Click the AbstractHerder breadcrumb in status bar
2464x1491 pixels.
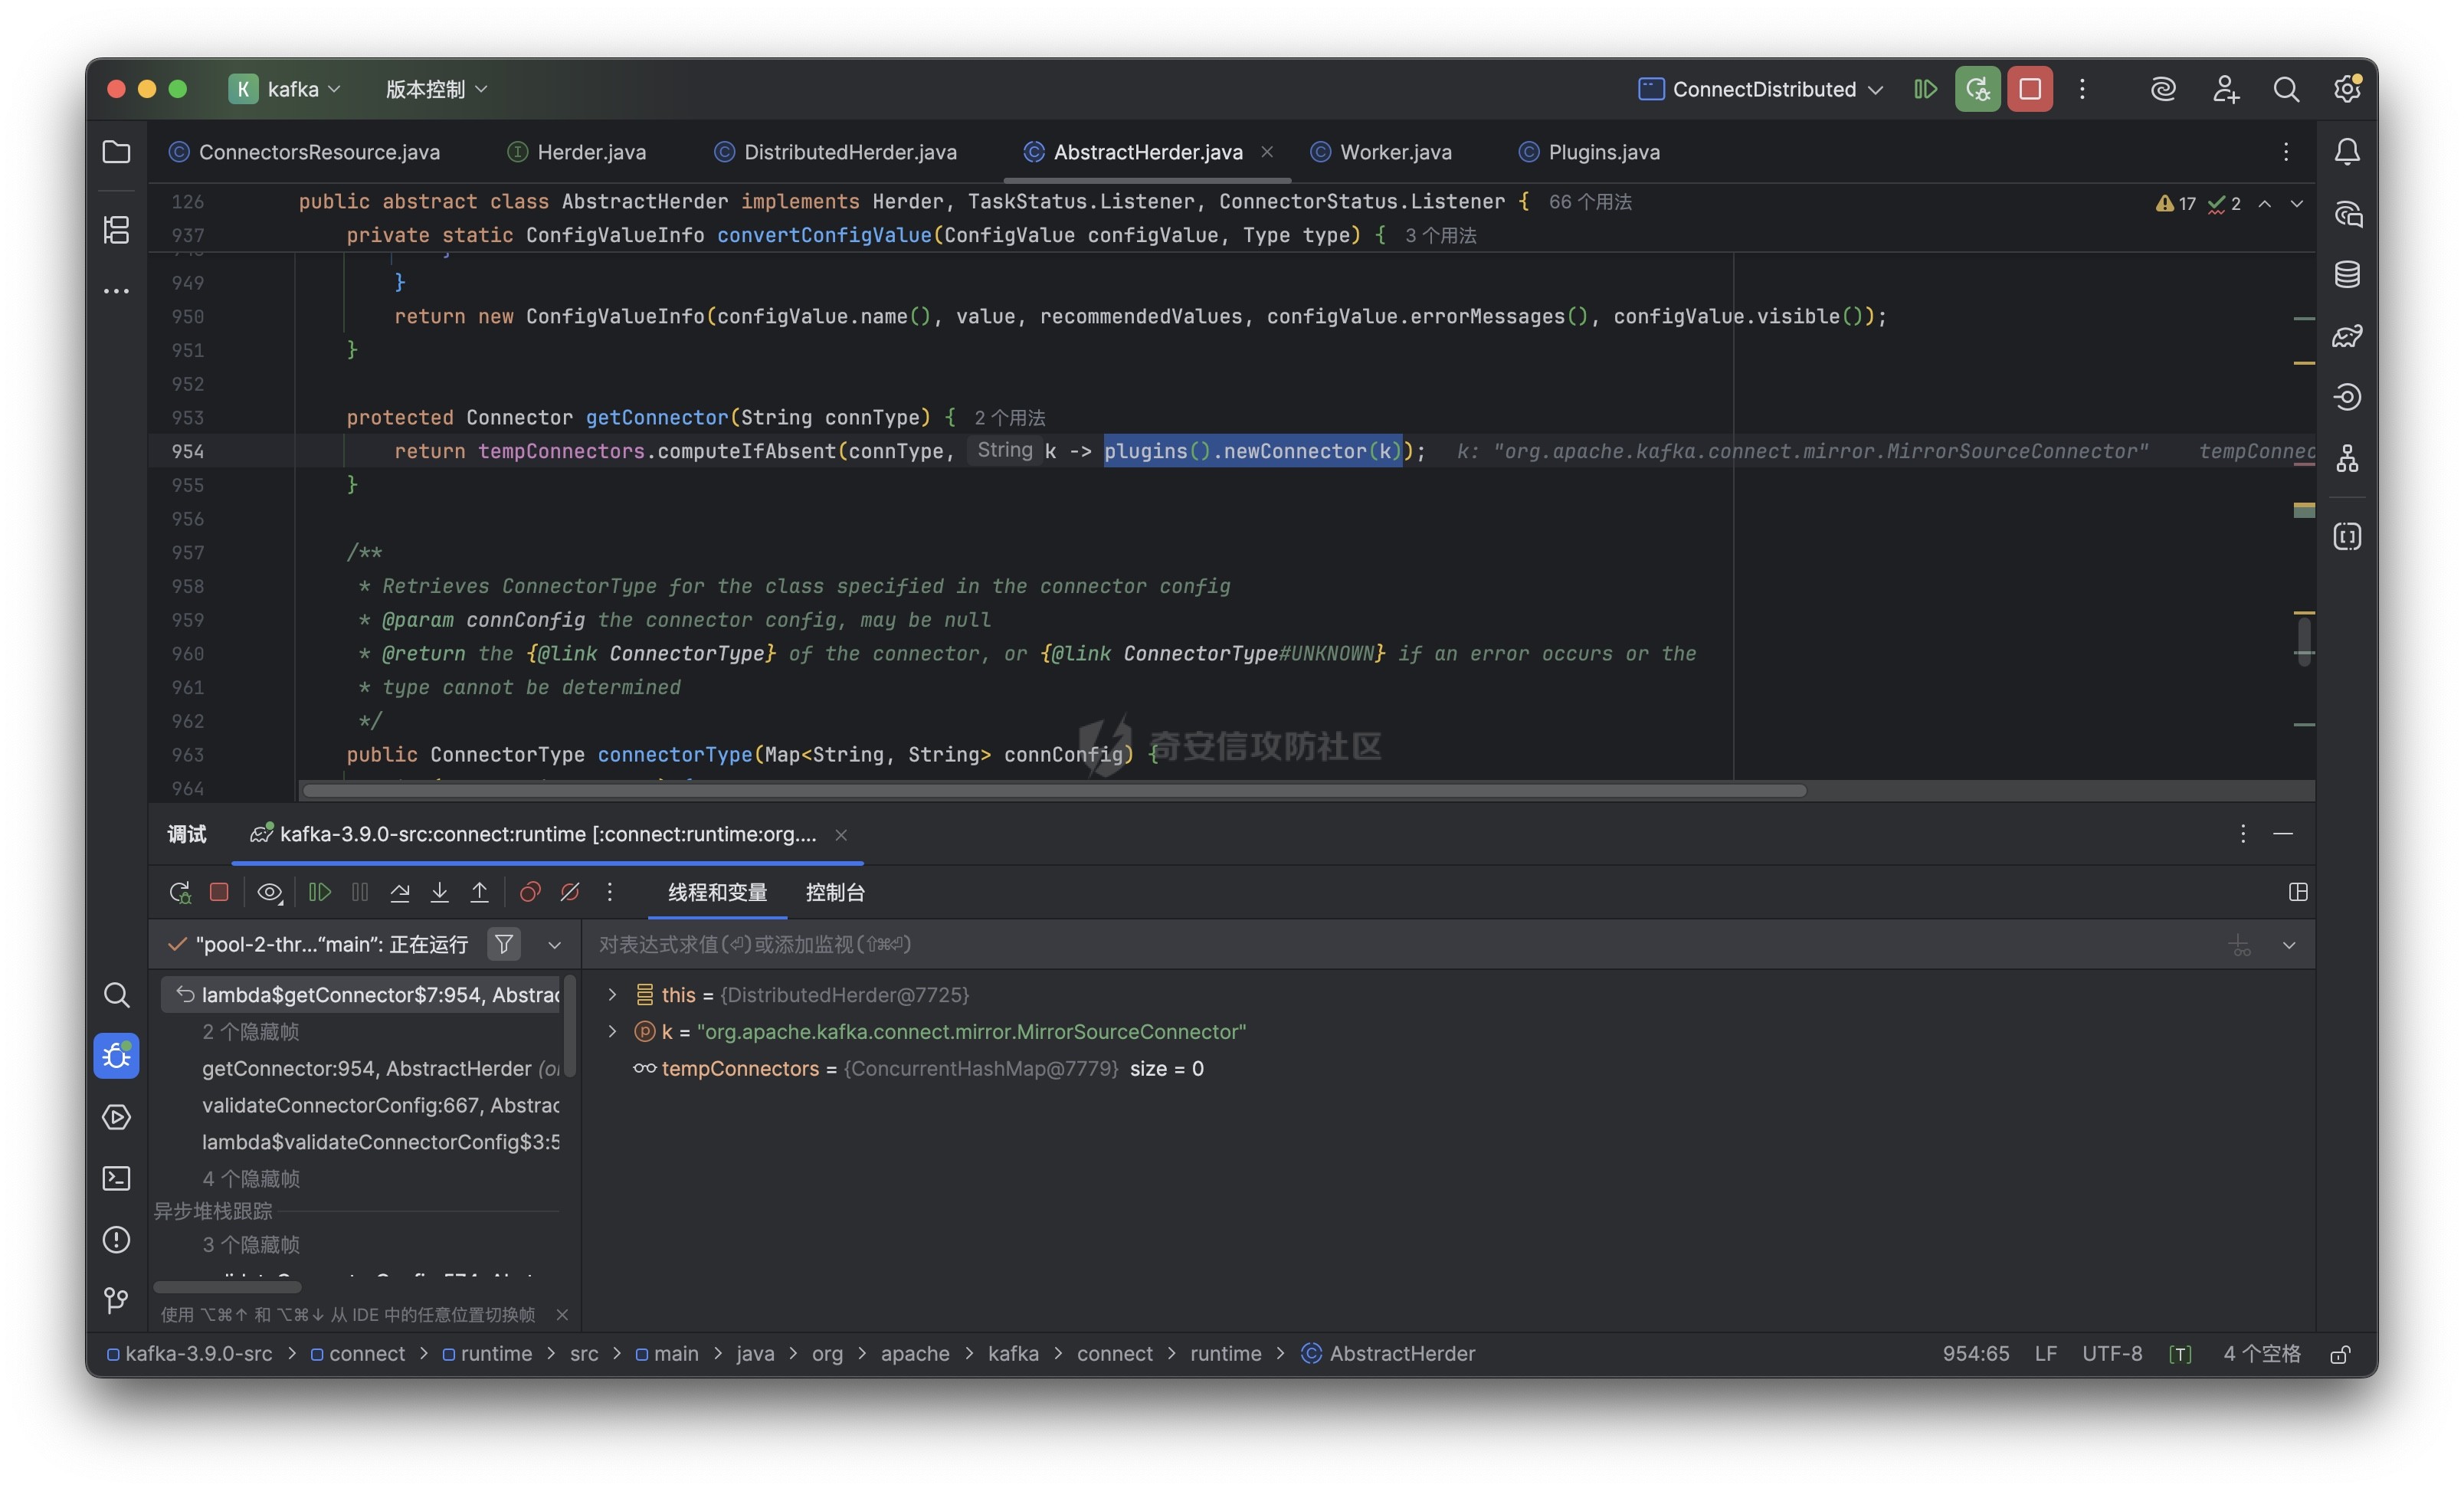pos(1389,1354)
